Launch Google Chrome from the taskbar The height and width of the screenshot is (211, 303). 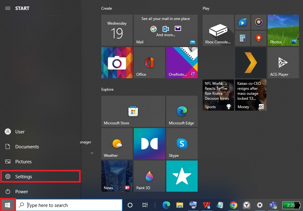pos(234,205)
